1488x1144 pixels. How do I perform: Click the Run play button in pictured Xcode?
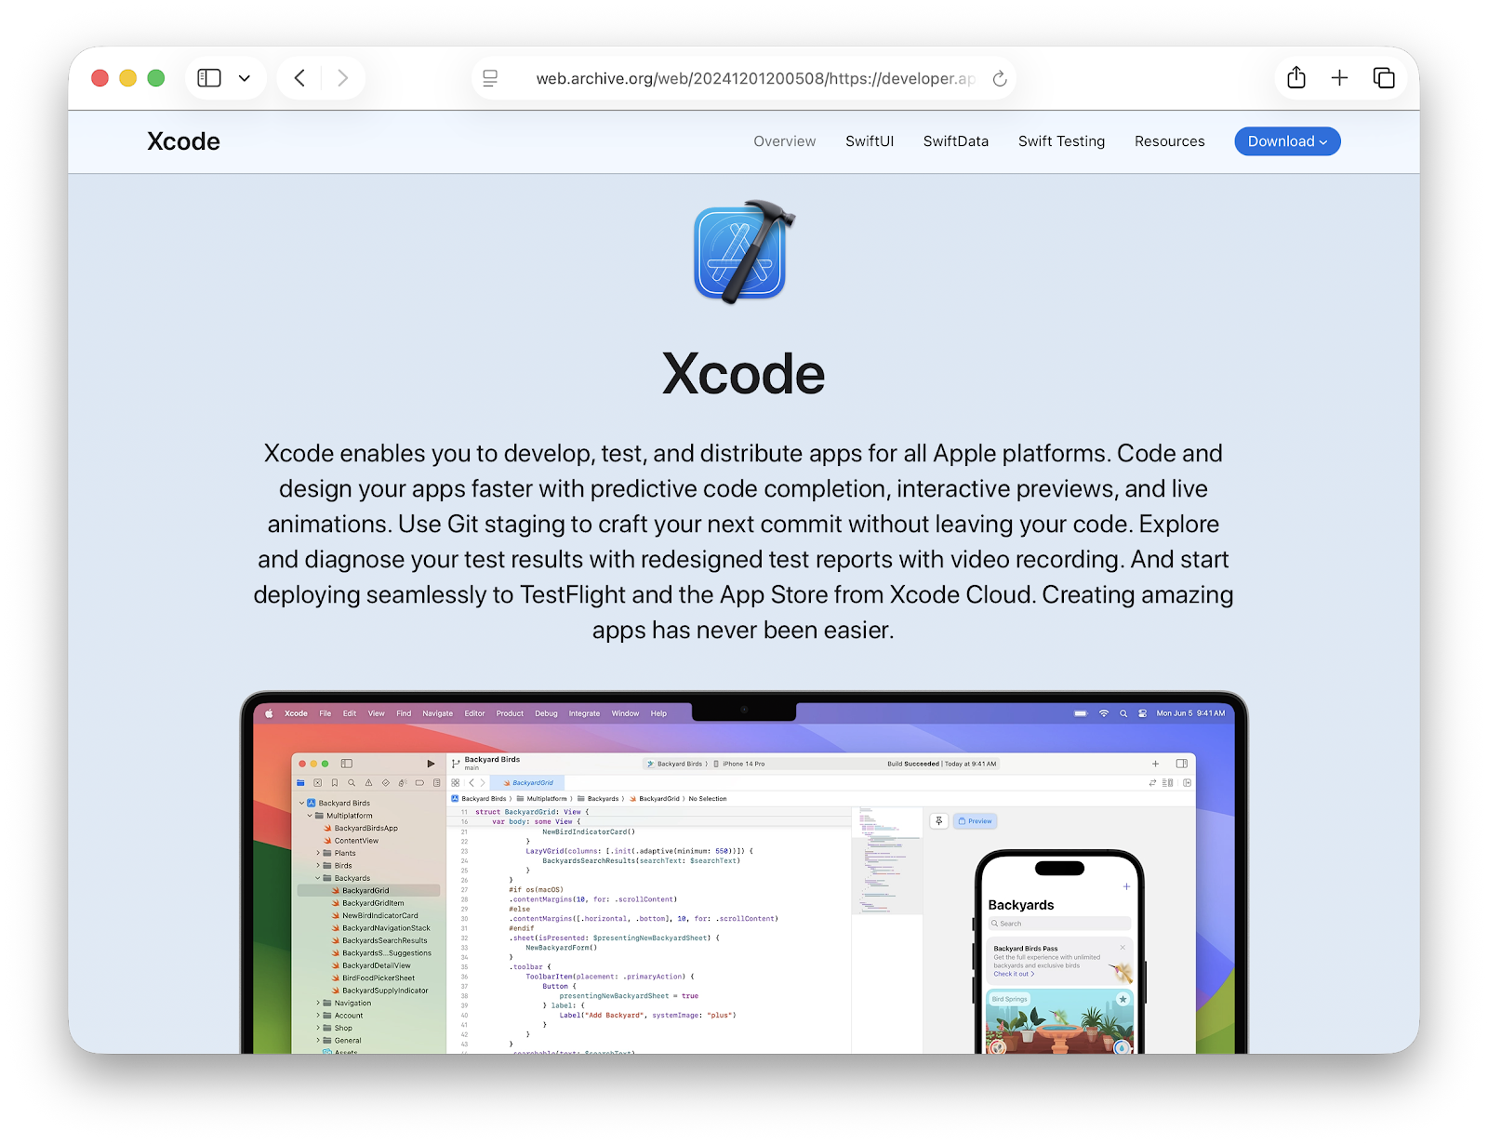(431, 764)
